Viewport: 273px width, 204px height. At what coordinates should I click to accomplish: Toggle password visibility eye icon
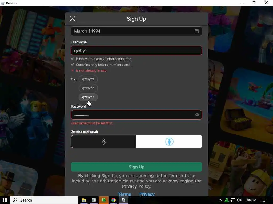197,115
